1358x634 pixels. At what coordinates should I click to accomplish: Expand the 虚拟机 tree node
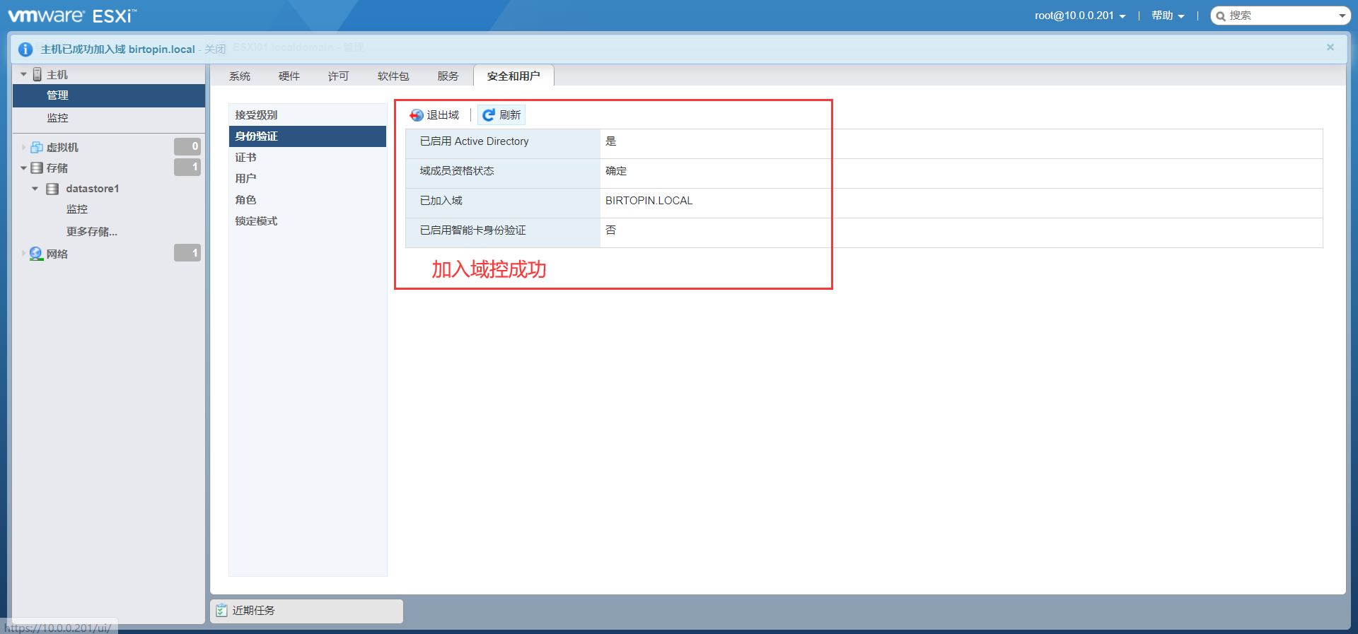point(23,147)
